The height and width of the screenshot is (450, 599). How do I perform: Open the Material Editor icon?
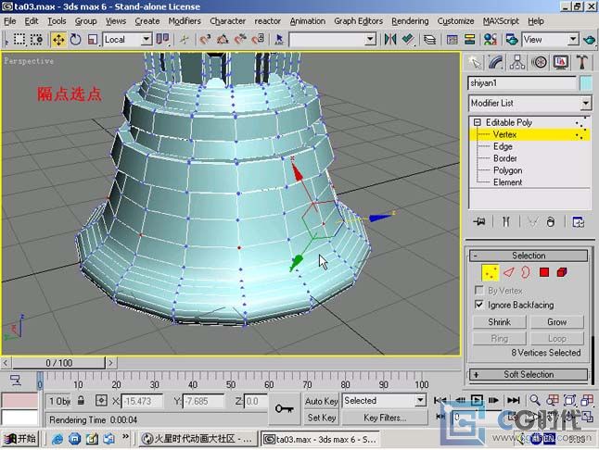coord(491,39)
